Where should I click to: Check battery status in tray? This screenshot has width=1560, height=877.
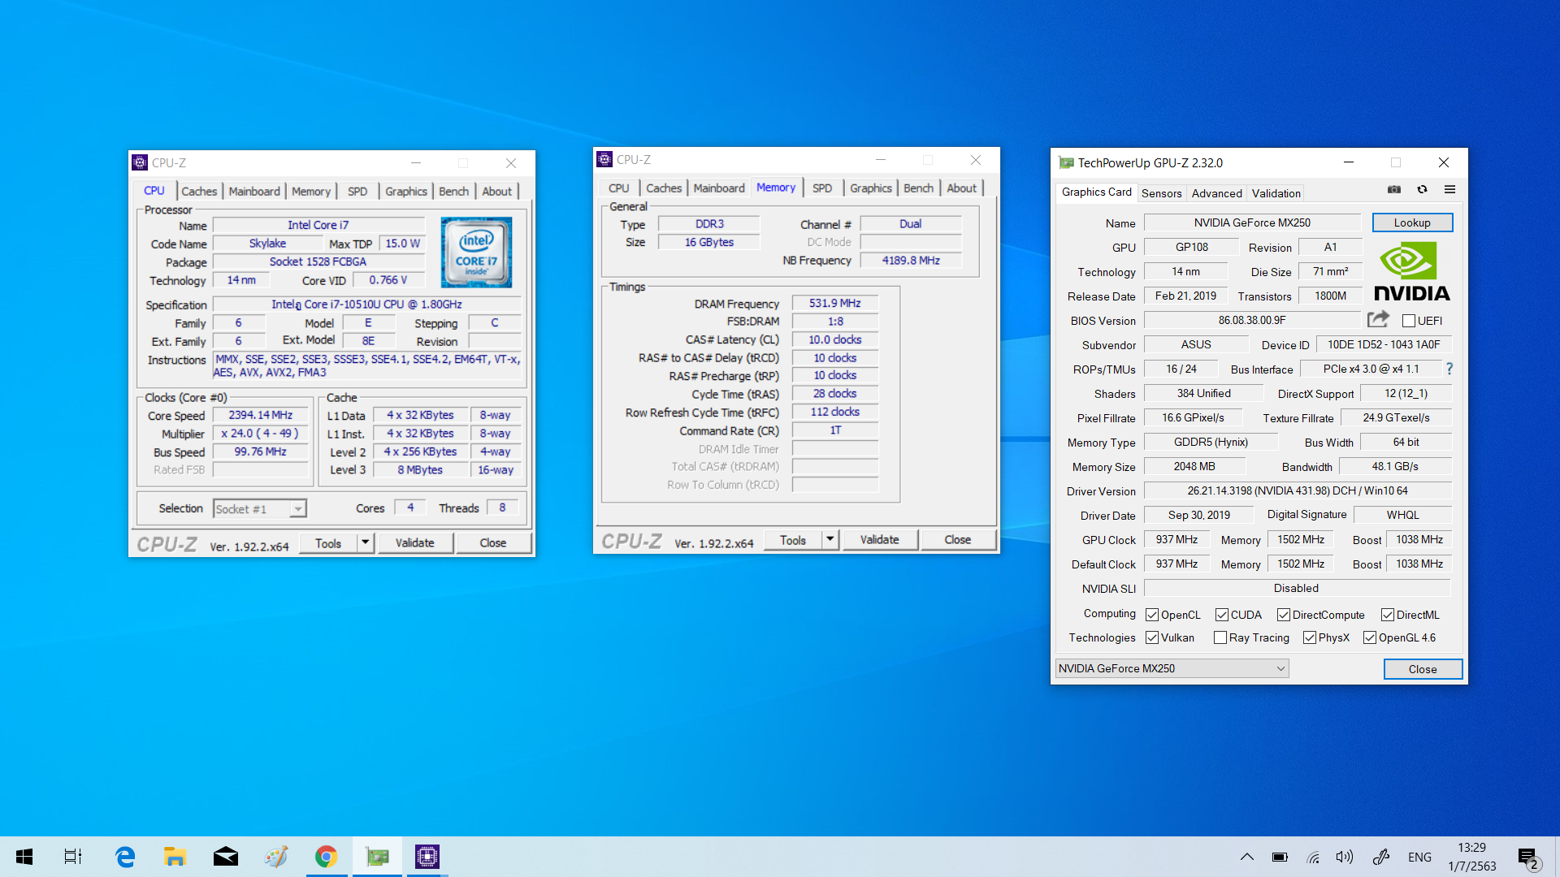coord(1280,857)
